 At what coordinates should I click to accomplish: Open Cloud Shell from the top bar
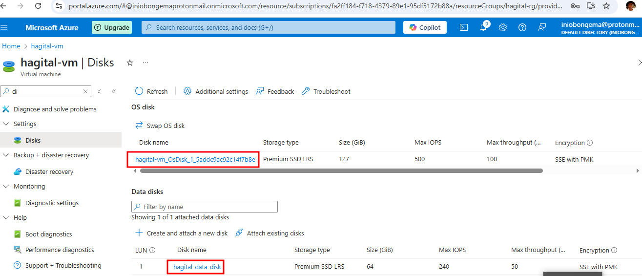(464, 27)
